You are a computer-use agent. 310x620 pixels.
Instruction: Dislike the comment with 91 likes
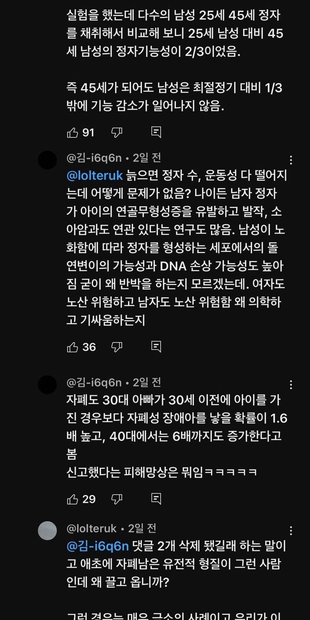click(117, 132)
